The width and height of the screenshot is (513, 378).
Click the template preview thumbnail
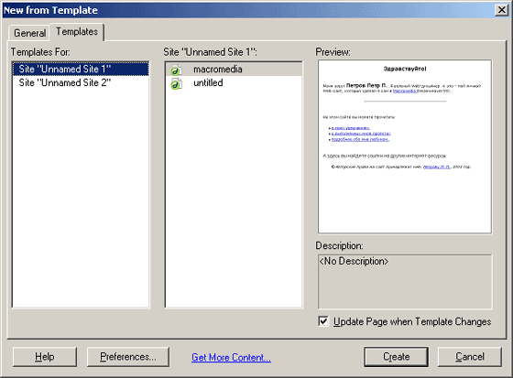pos(405,146)
